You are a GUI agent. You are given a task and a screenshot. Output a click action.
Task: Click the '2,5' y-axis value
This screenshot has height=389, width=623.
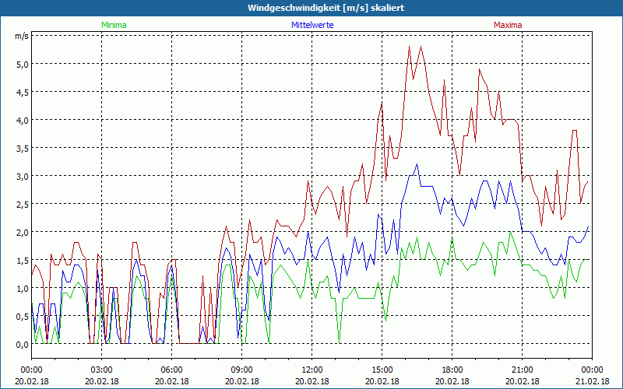click(22, 204)
